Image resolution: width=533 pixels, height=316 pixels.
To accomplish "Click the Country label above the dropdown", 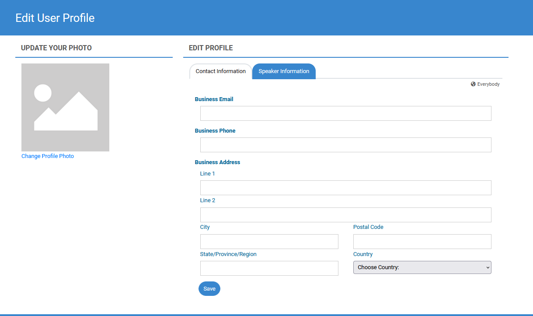I will [363, 254].
